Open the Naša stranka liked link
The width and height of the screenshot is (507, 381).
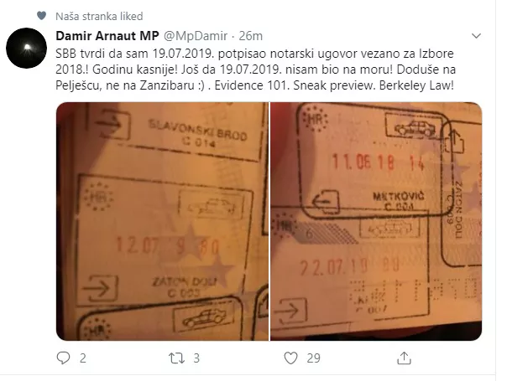pos(99,16)
